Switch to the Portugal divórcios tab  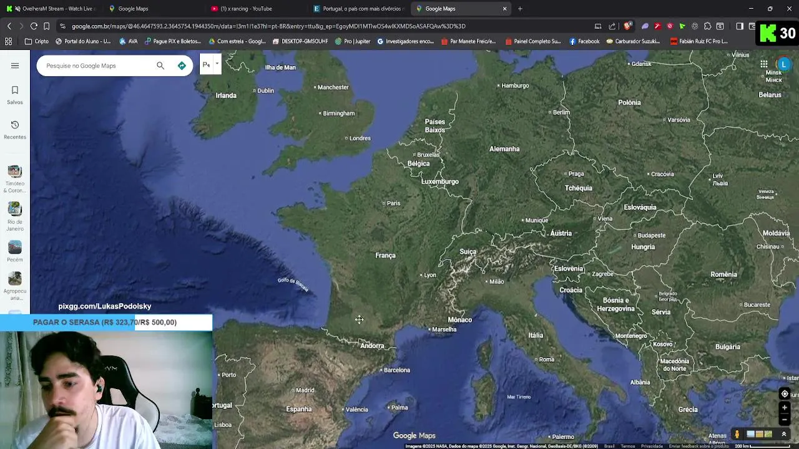[x=358, y=9]
